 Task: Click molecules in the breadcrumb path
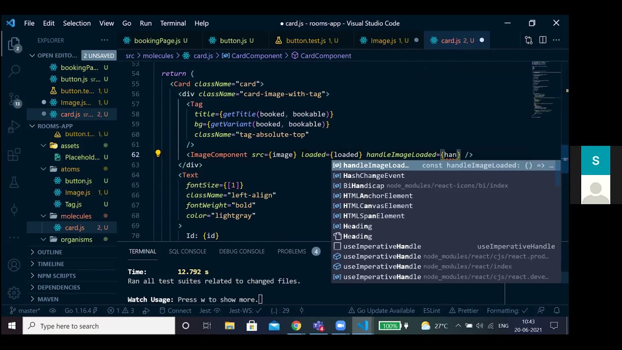(158, 56)
